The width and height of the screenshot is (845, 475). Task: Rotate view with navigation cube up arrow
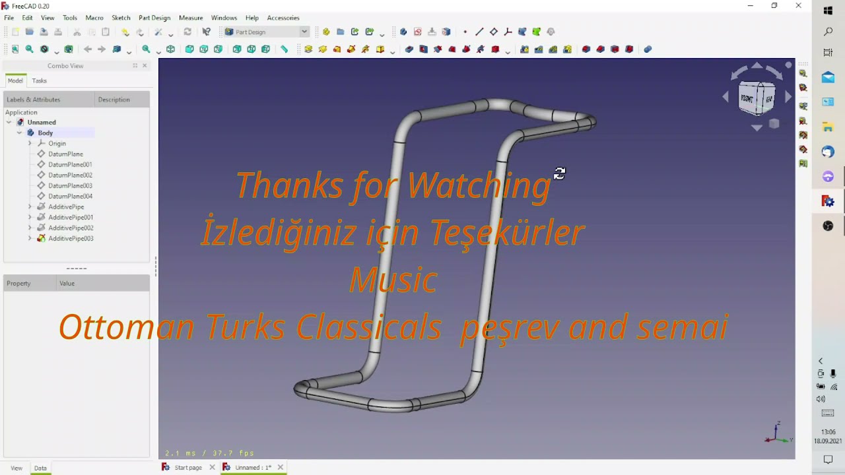coord(757,66)
